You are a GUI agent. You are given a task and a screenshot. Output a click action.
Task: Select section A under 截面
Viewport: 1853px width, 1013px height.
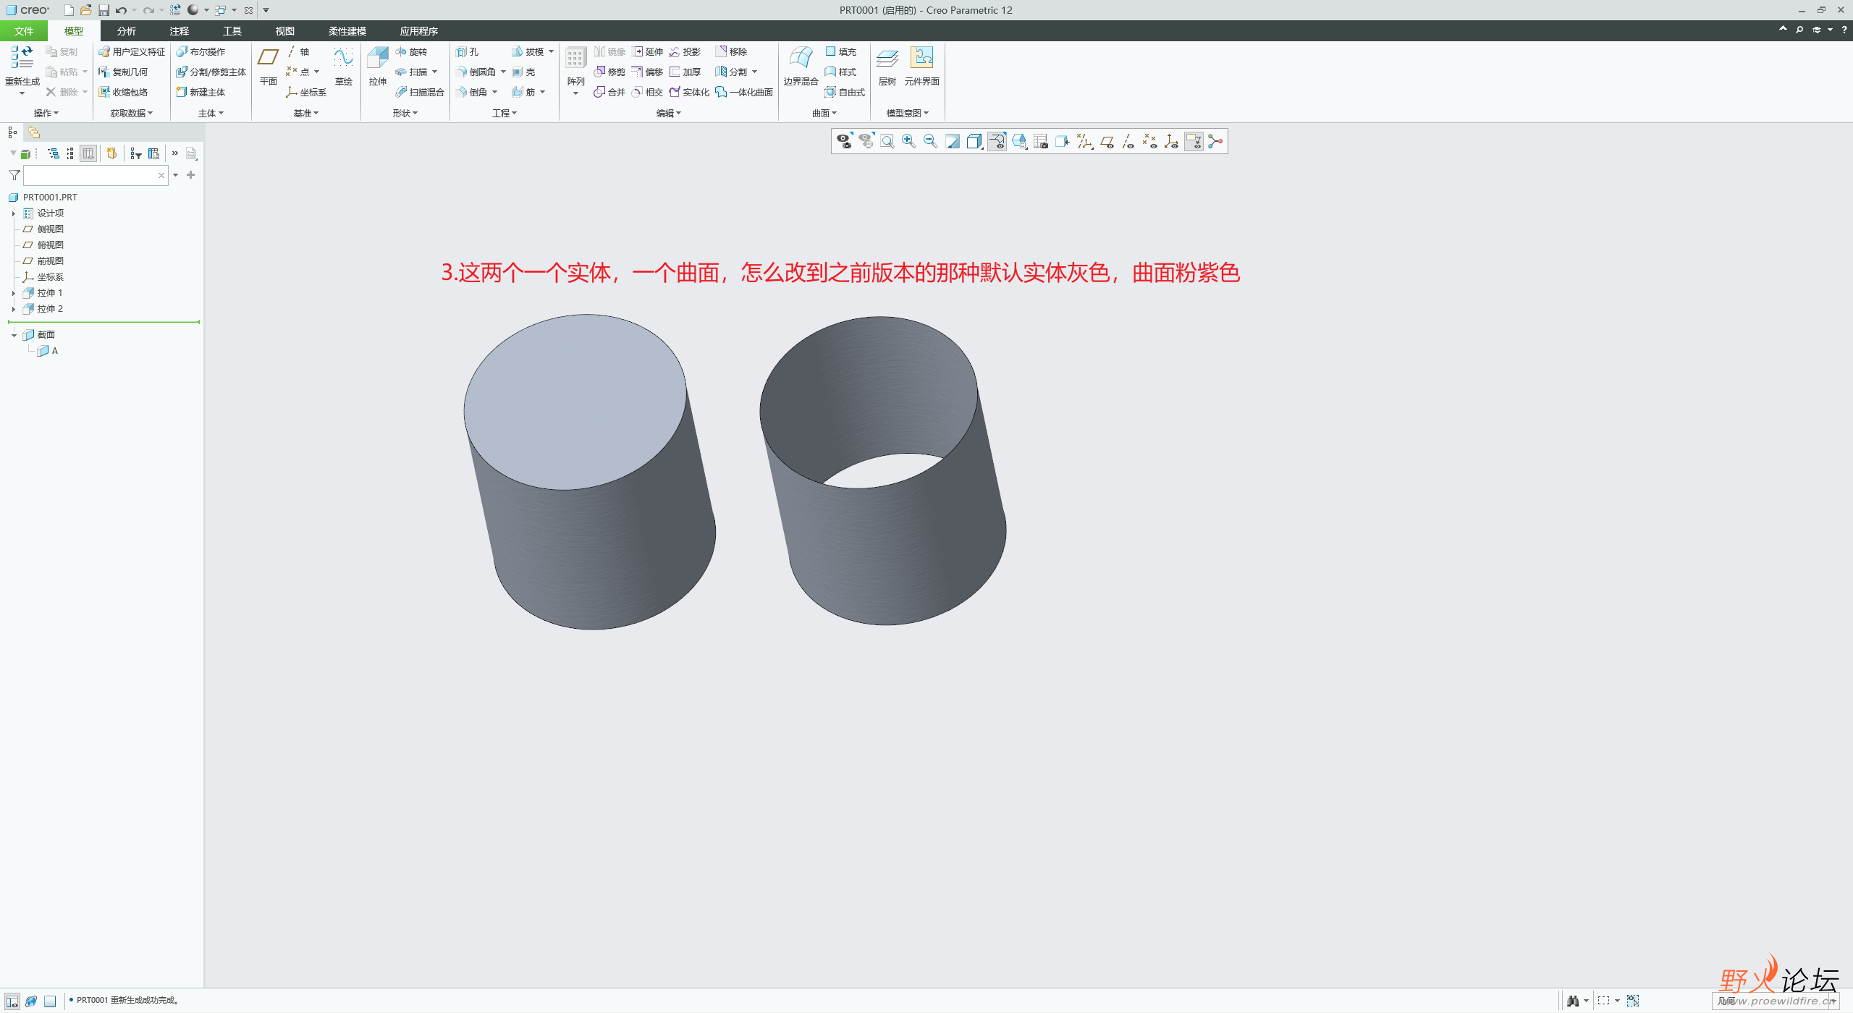48,351
